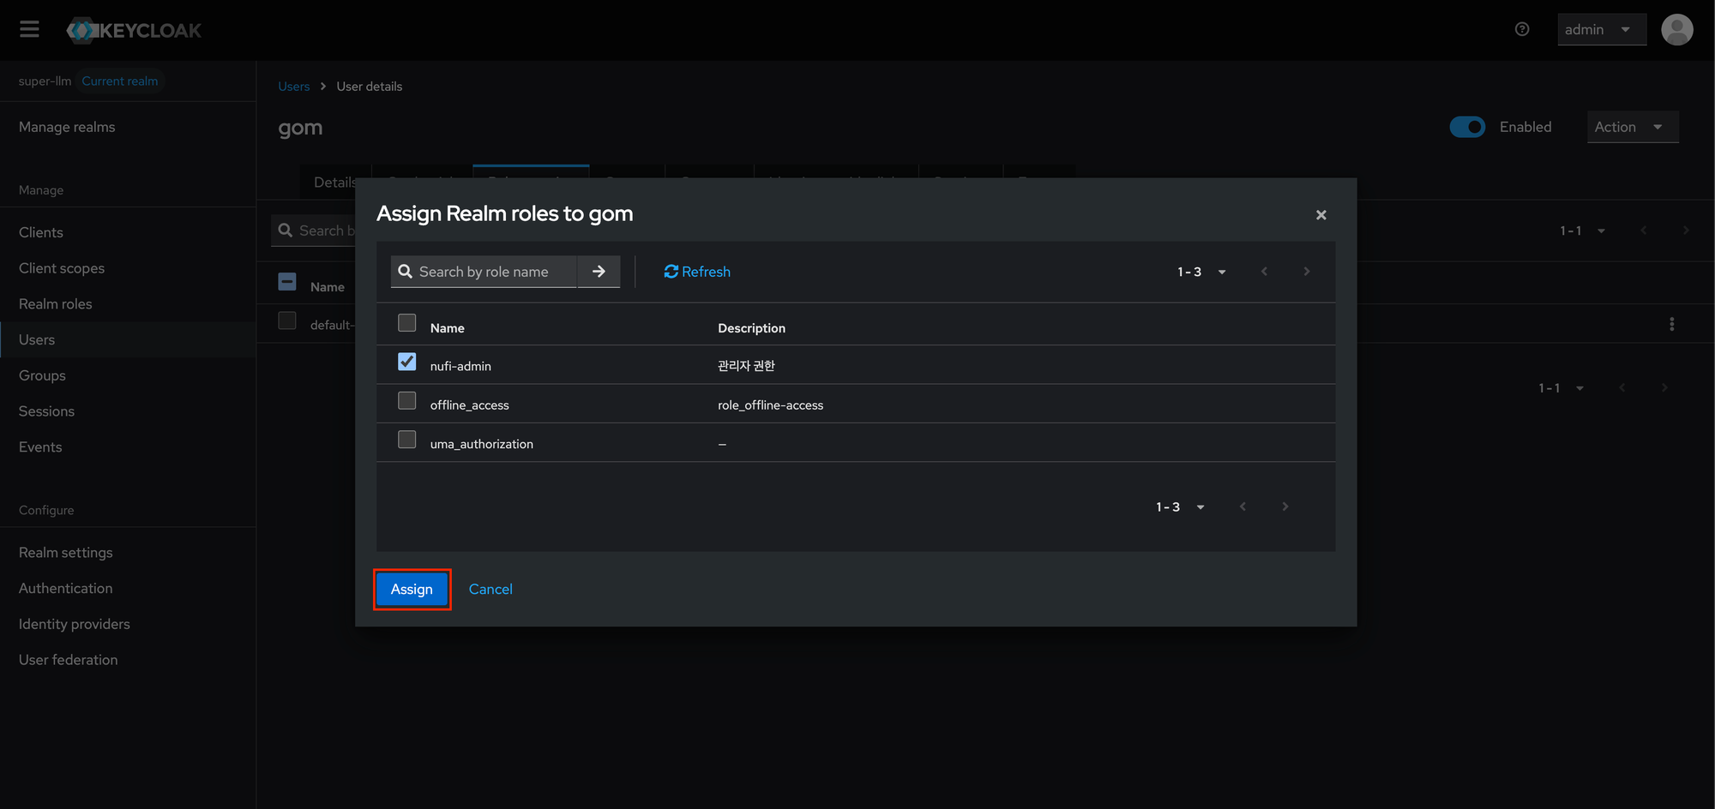1715x809 pixels.
Task: Go to next page in dialog toolbar
Action: pyautogui.click(x=1306, y=272)
